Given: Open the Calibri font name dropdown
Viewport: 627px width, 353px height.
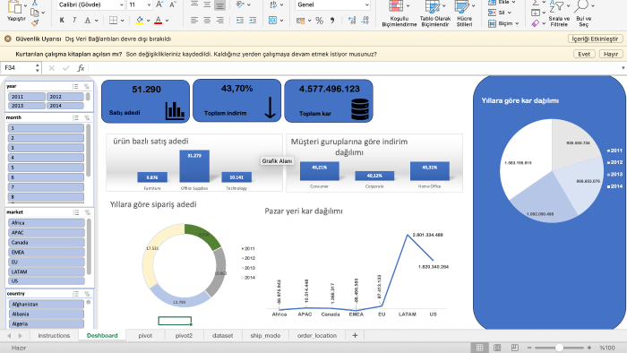Looking at the screenshot, I should 121,4.
